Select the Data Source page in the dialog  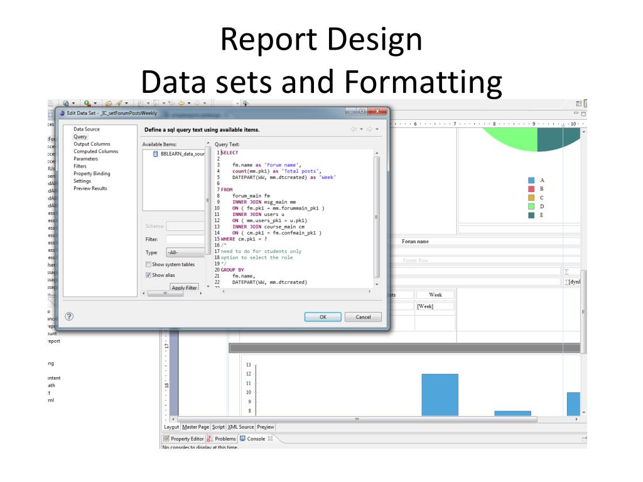point(87,129)
